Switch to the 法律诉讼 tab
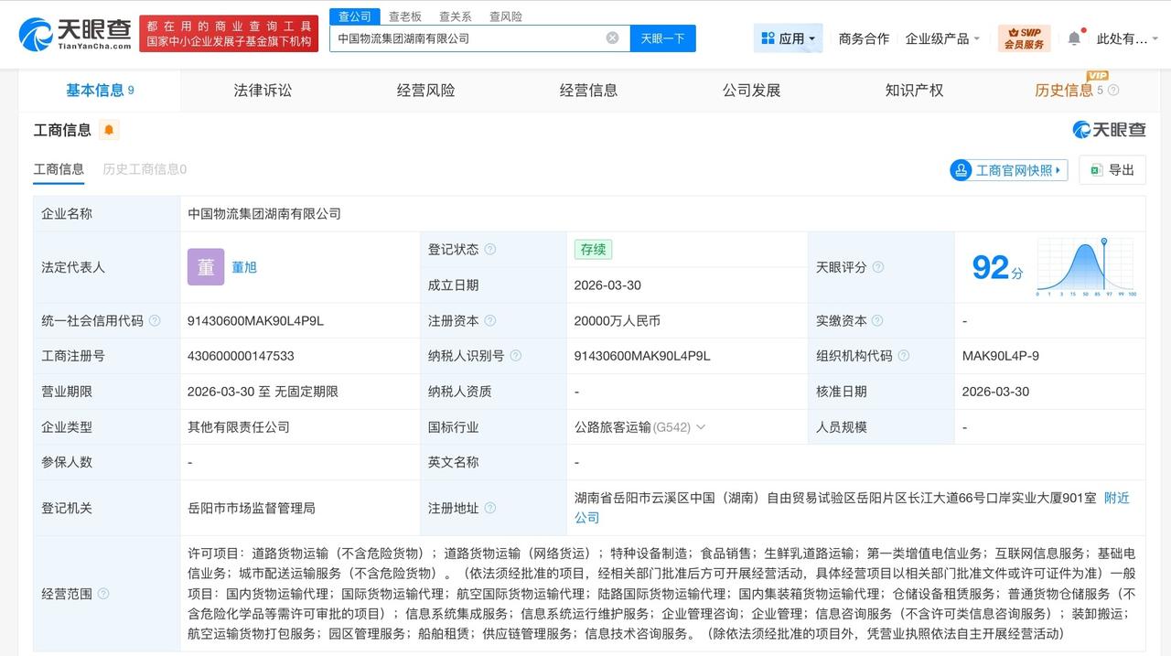 pyautogui.click(x=262, y=90)
